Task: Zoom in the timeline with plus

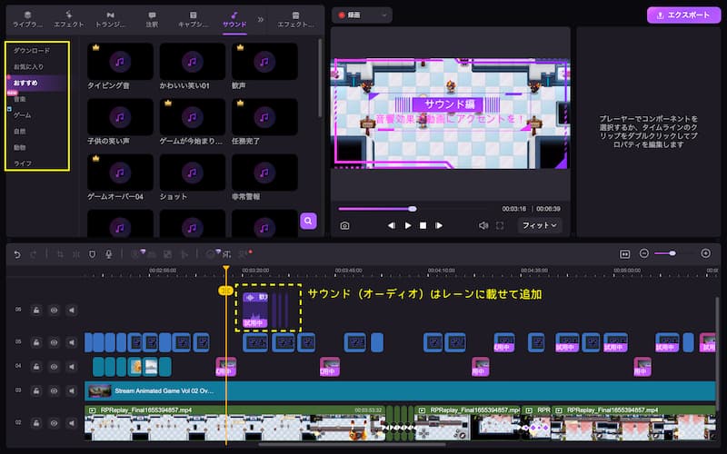Action: pos(706,253)
